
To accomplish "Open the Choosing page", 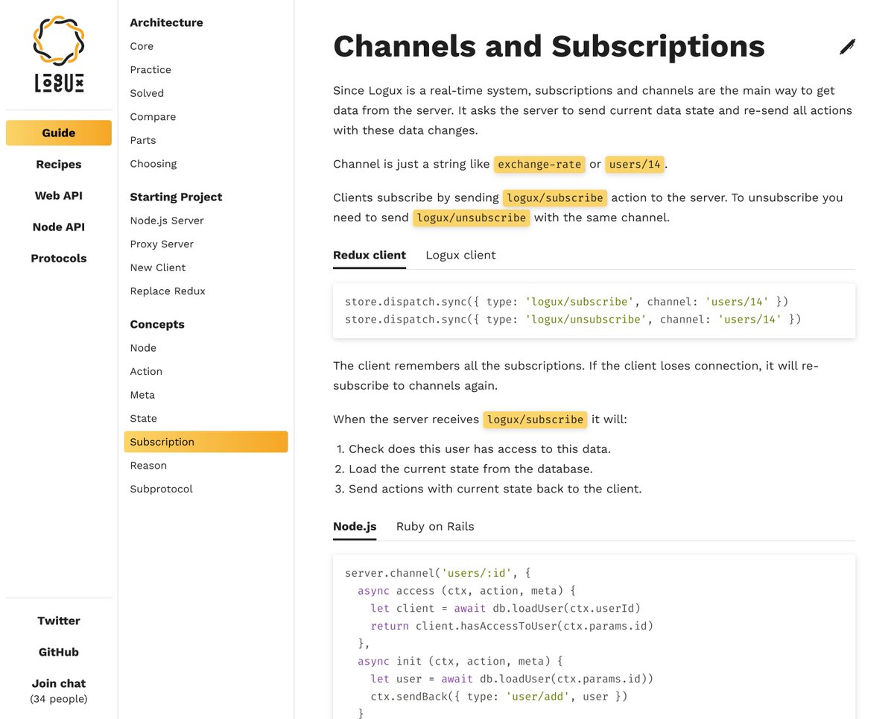I will pos(153,163).
